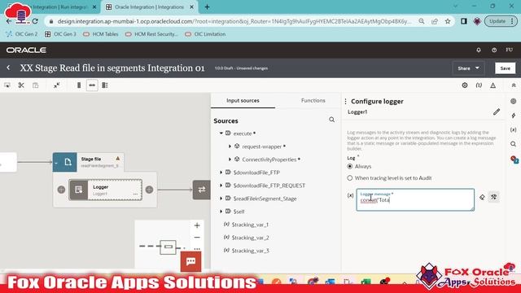
Task: Click the notification bell icon
Action: click(x=479, y=50)
